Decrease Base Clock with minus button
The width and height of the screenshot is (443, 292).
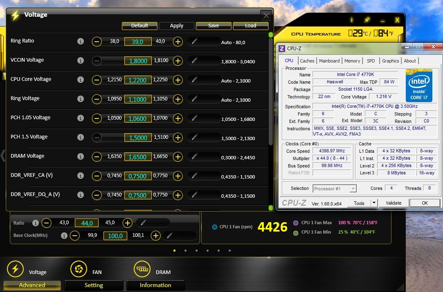(74, 236)
